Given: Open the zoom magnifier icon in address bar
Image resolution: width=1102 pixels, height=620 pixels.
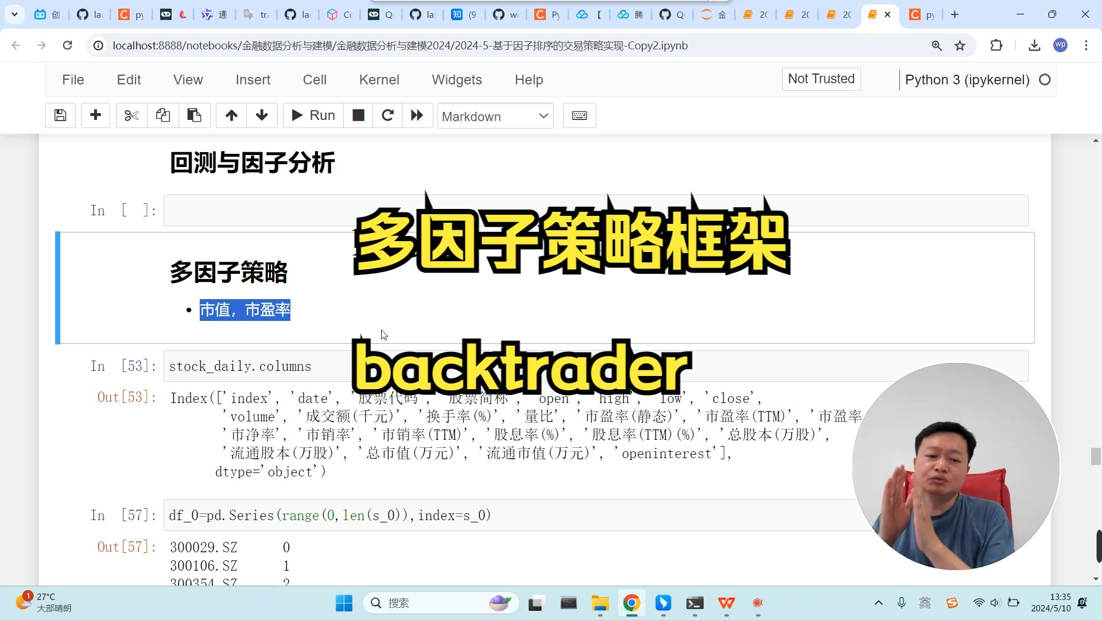Looking at the screenshot, I should [937, 45].
